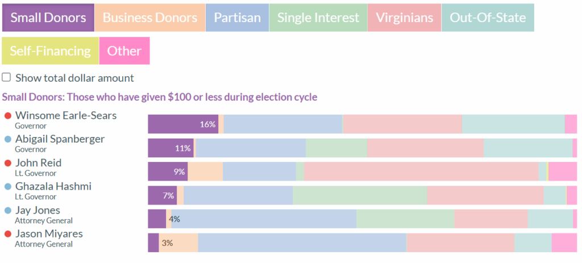Viewport: 582px width, 263px height.
Task: Click blue party dot beside Jay Jones
Action: coord(8,210)
